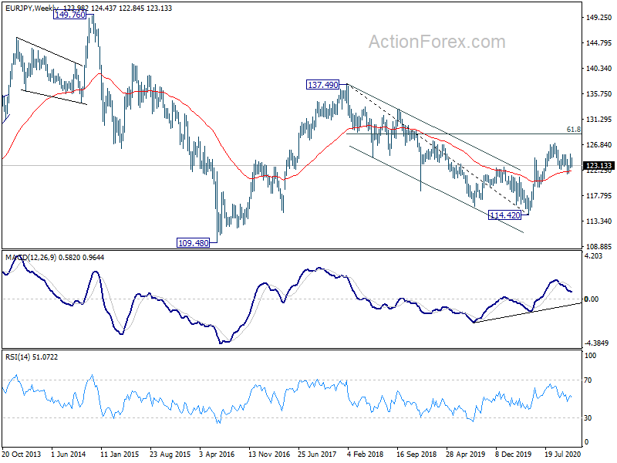Click the ActionForex.com watermark
617x463 pixels.
tap(437, 42)
